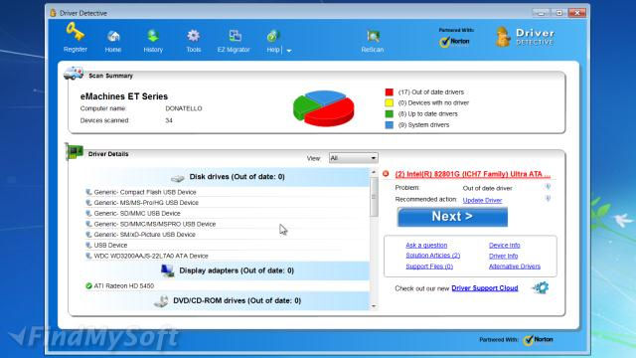Open the Register key icon
The width and height of the screenshot is (636, 358).
76,32
